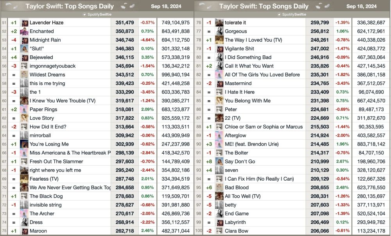
Task: Select the song title Chloe or Sam or Sophia or Marcus
Action: tap(264, 127)
